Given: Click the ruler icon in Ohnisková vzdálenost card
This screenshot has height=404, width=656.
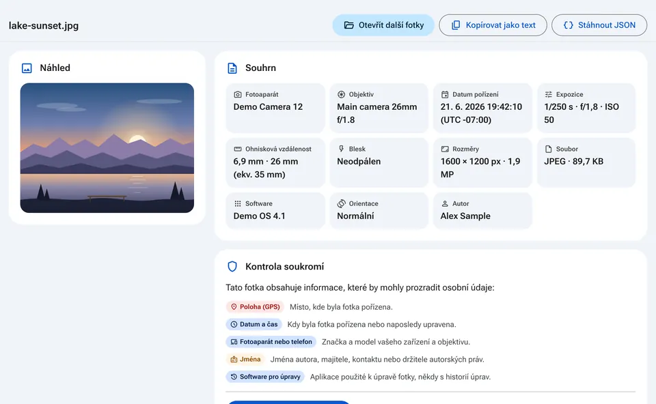Looking at the screenshot, I should coord(238,149).
